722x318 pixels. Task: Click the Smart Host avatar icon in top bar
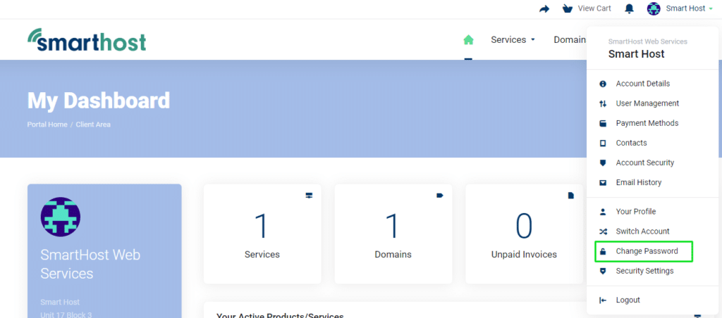[654, 8]
